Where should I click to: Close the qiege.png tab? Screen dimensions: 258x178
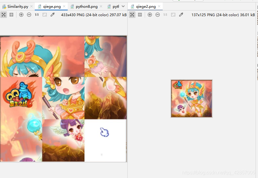(x=64, y=6)
